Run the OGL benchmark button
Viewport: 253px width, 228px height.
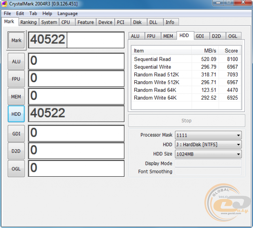[x=16, y=168]
